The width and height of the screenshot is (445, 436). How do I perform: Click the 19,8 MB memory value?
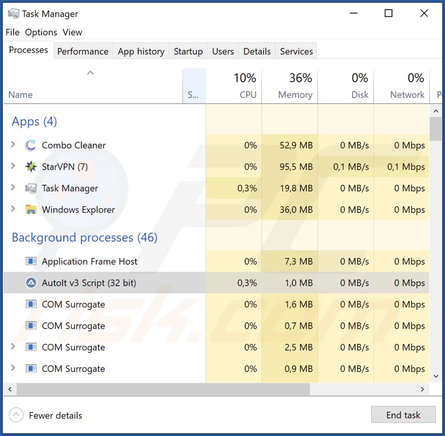point(296,188)
